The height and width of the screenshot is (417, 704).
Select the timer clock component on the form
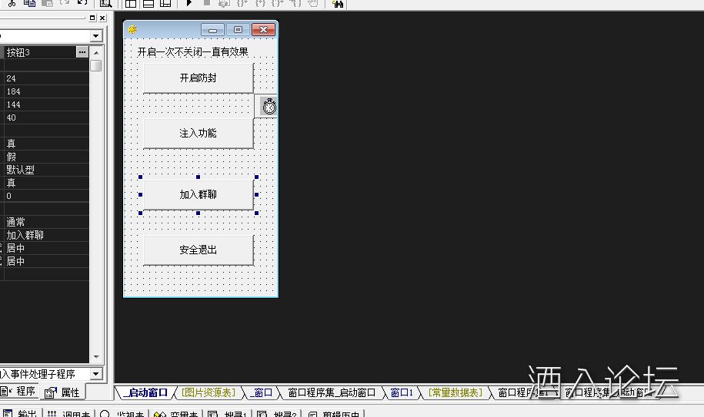tap(269, 107)
